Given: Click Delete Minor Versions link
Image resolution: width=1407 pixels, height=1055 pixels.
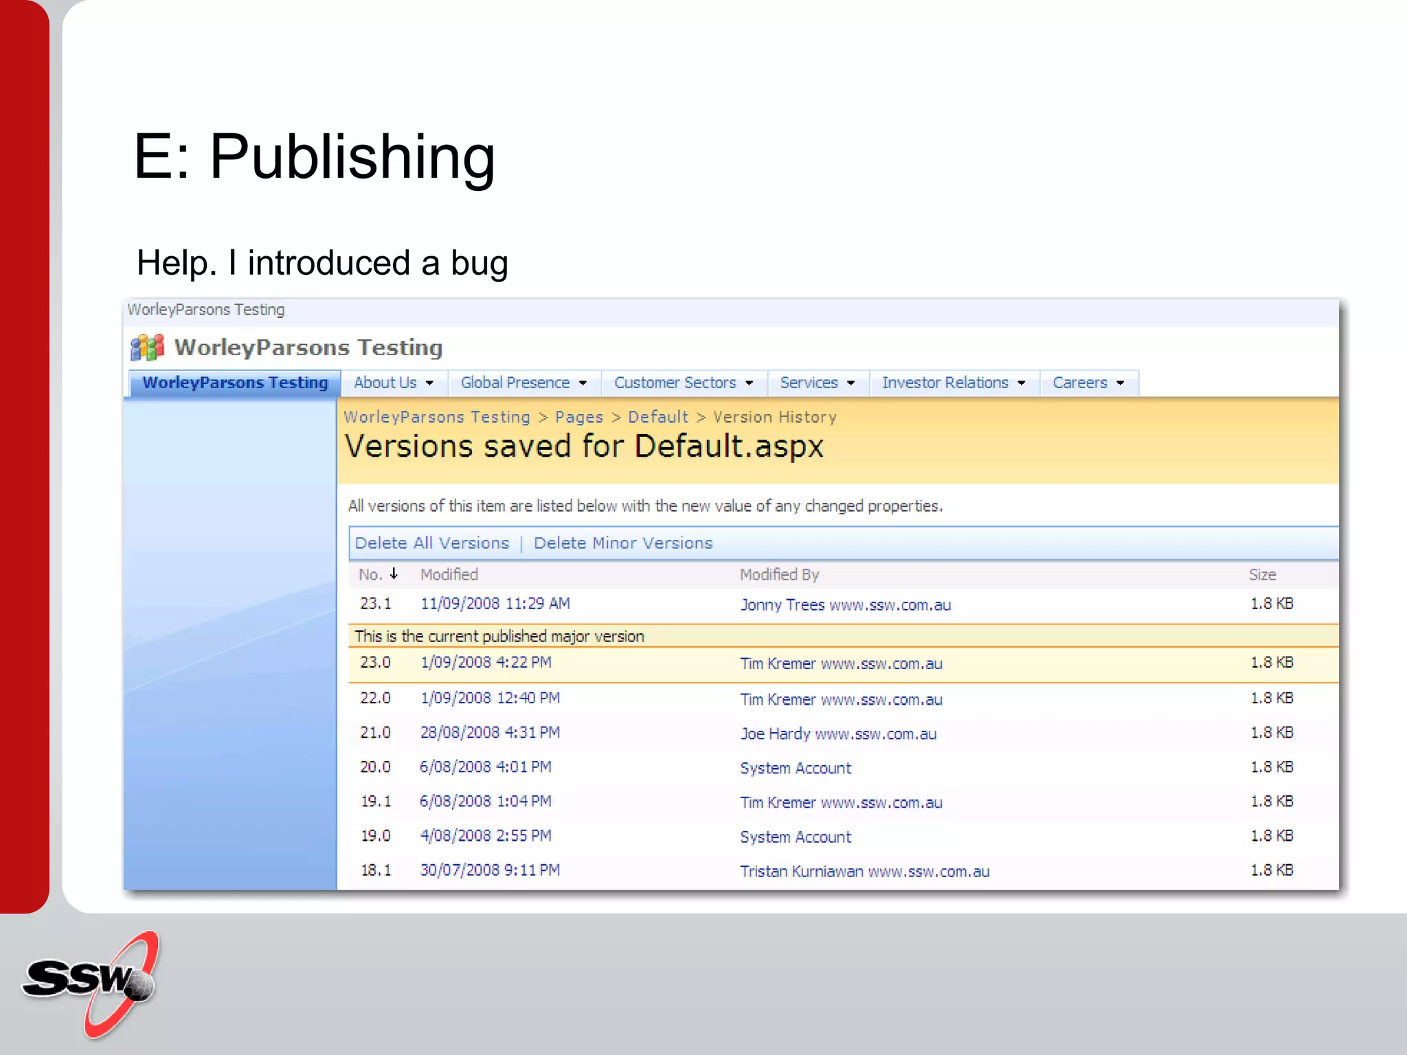Looking at the screenshot, I should point(623,543).
